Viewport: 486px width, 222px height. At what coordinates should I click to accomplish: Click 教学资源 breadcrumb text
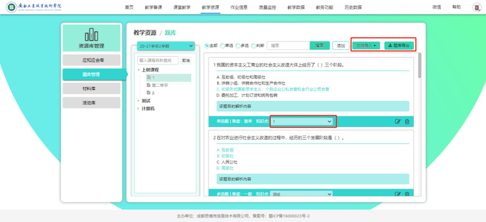145,33
